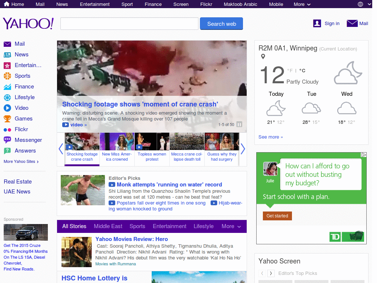
Task: Open the globe language icon in top bar
Action: pyautogui.click(x=360, y=4)
